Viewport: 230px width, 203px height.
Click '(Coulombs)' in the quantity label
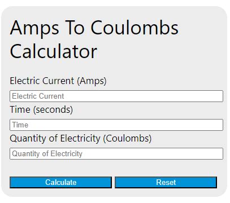pyautogui.click(x=127, y=139)
